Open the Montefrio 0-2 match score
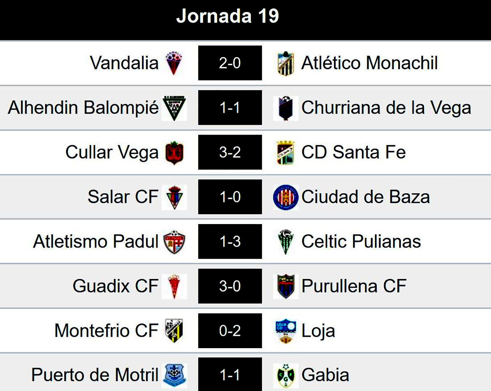 pos(230,330)
